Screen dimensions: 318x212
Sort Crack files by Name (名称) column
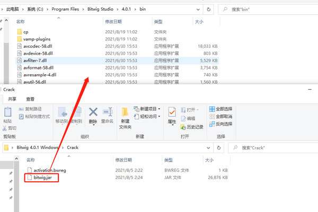[31, 160]
